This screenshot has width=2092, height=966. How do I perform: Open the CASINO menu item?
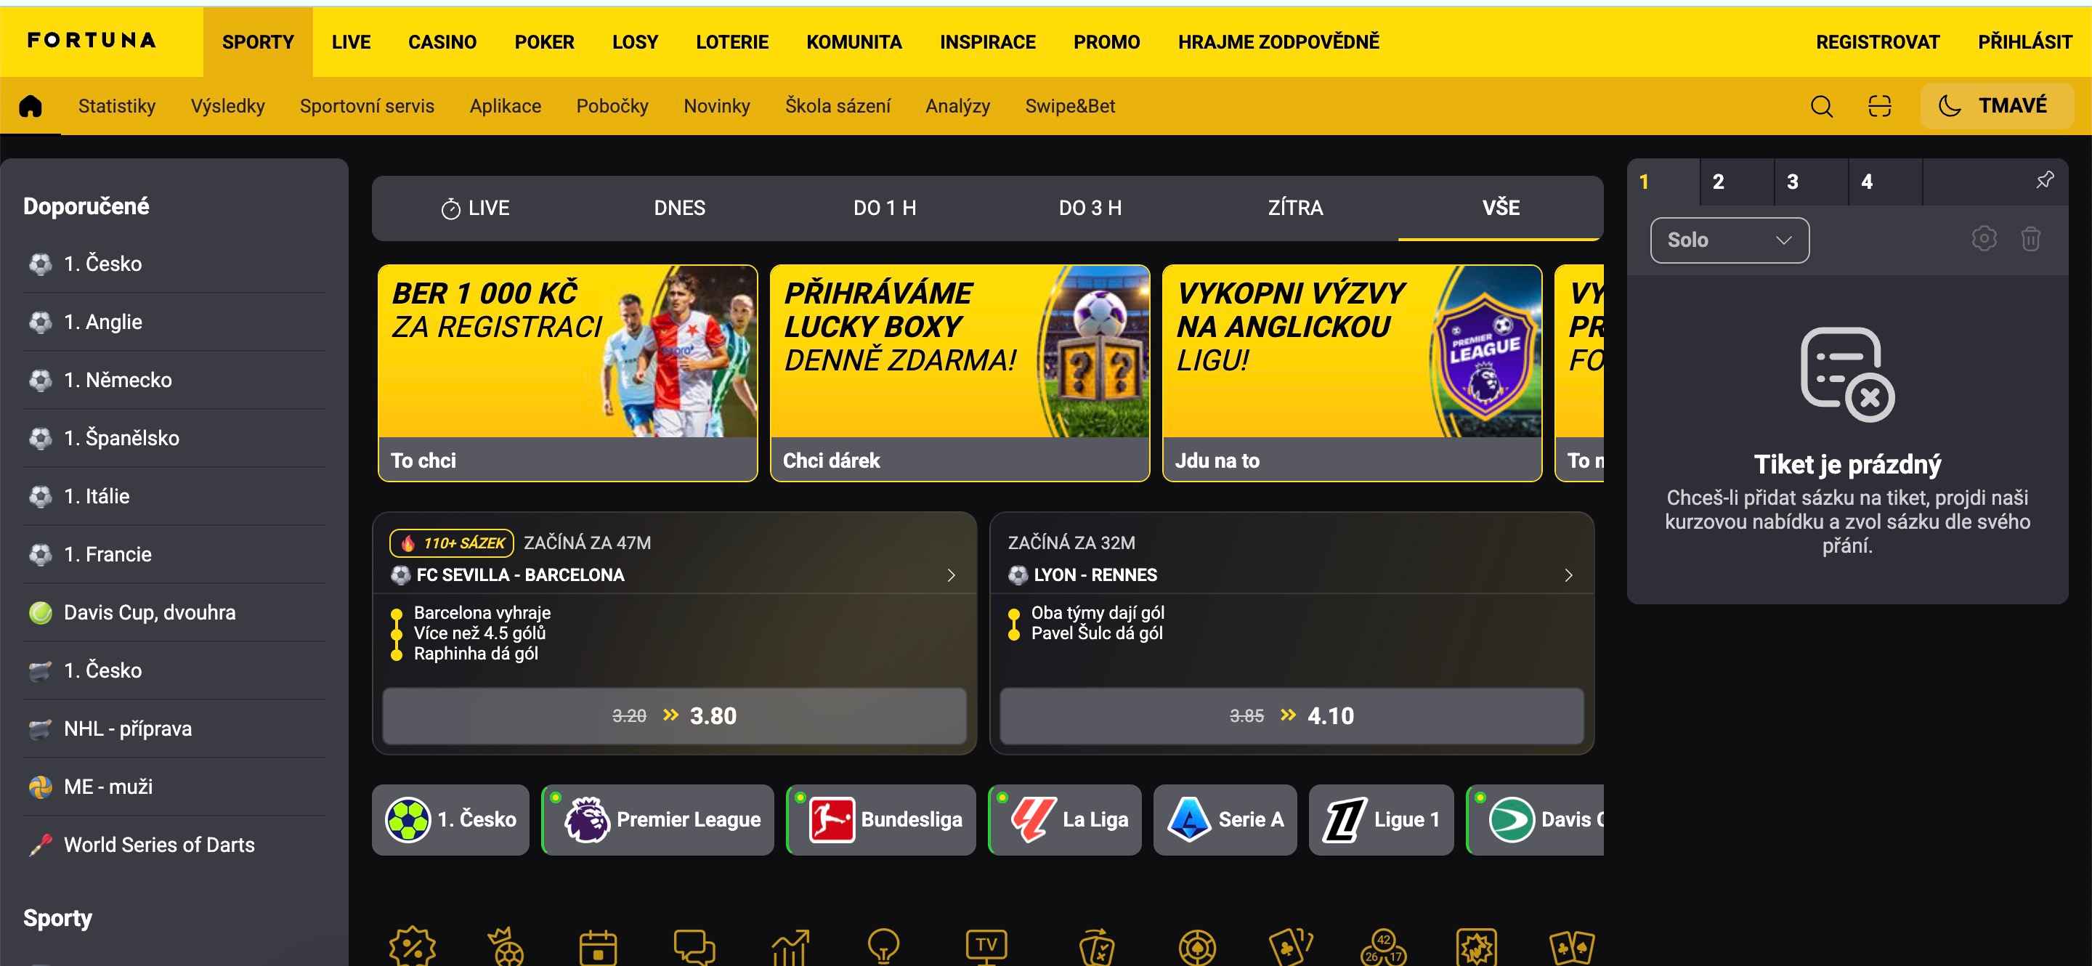pos(442,42)
